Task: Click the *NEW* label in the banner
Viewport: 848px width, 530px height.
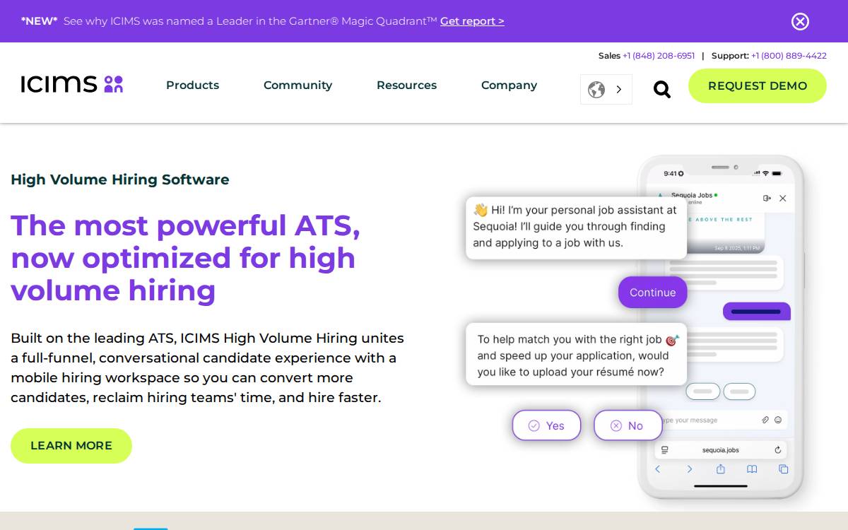Action: [x=40, y=21]
